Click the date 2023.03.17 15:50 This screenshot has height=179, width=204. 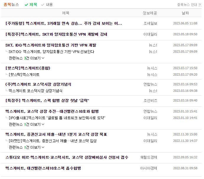click(185, 68)
